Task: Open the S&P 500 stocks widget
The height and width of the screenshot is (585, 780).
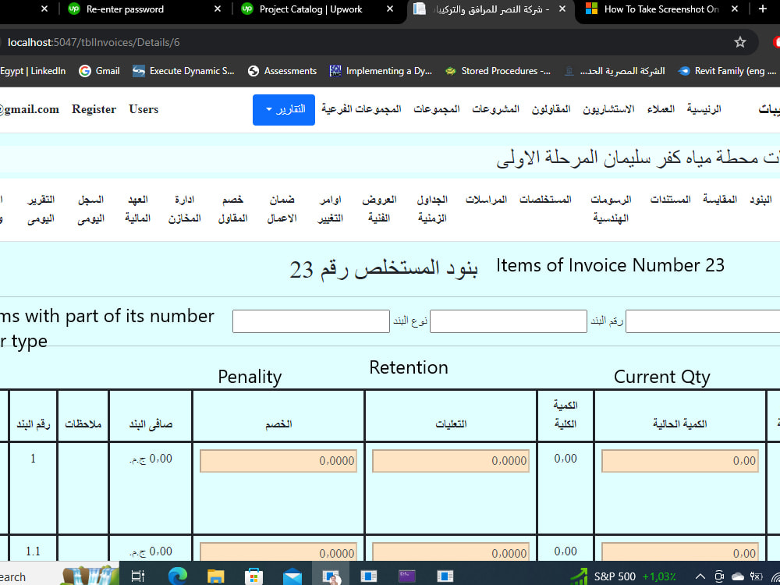Action: (622, 576)
